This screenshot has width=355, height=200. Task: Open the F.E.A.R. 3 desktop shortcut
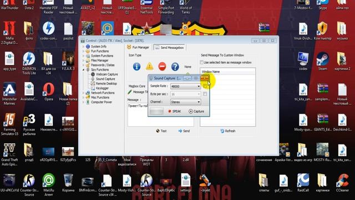[x=68, y=61]
